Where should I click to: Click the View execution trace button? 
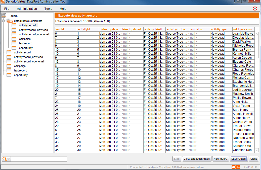(x=197, y=159)
